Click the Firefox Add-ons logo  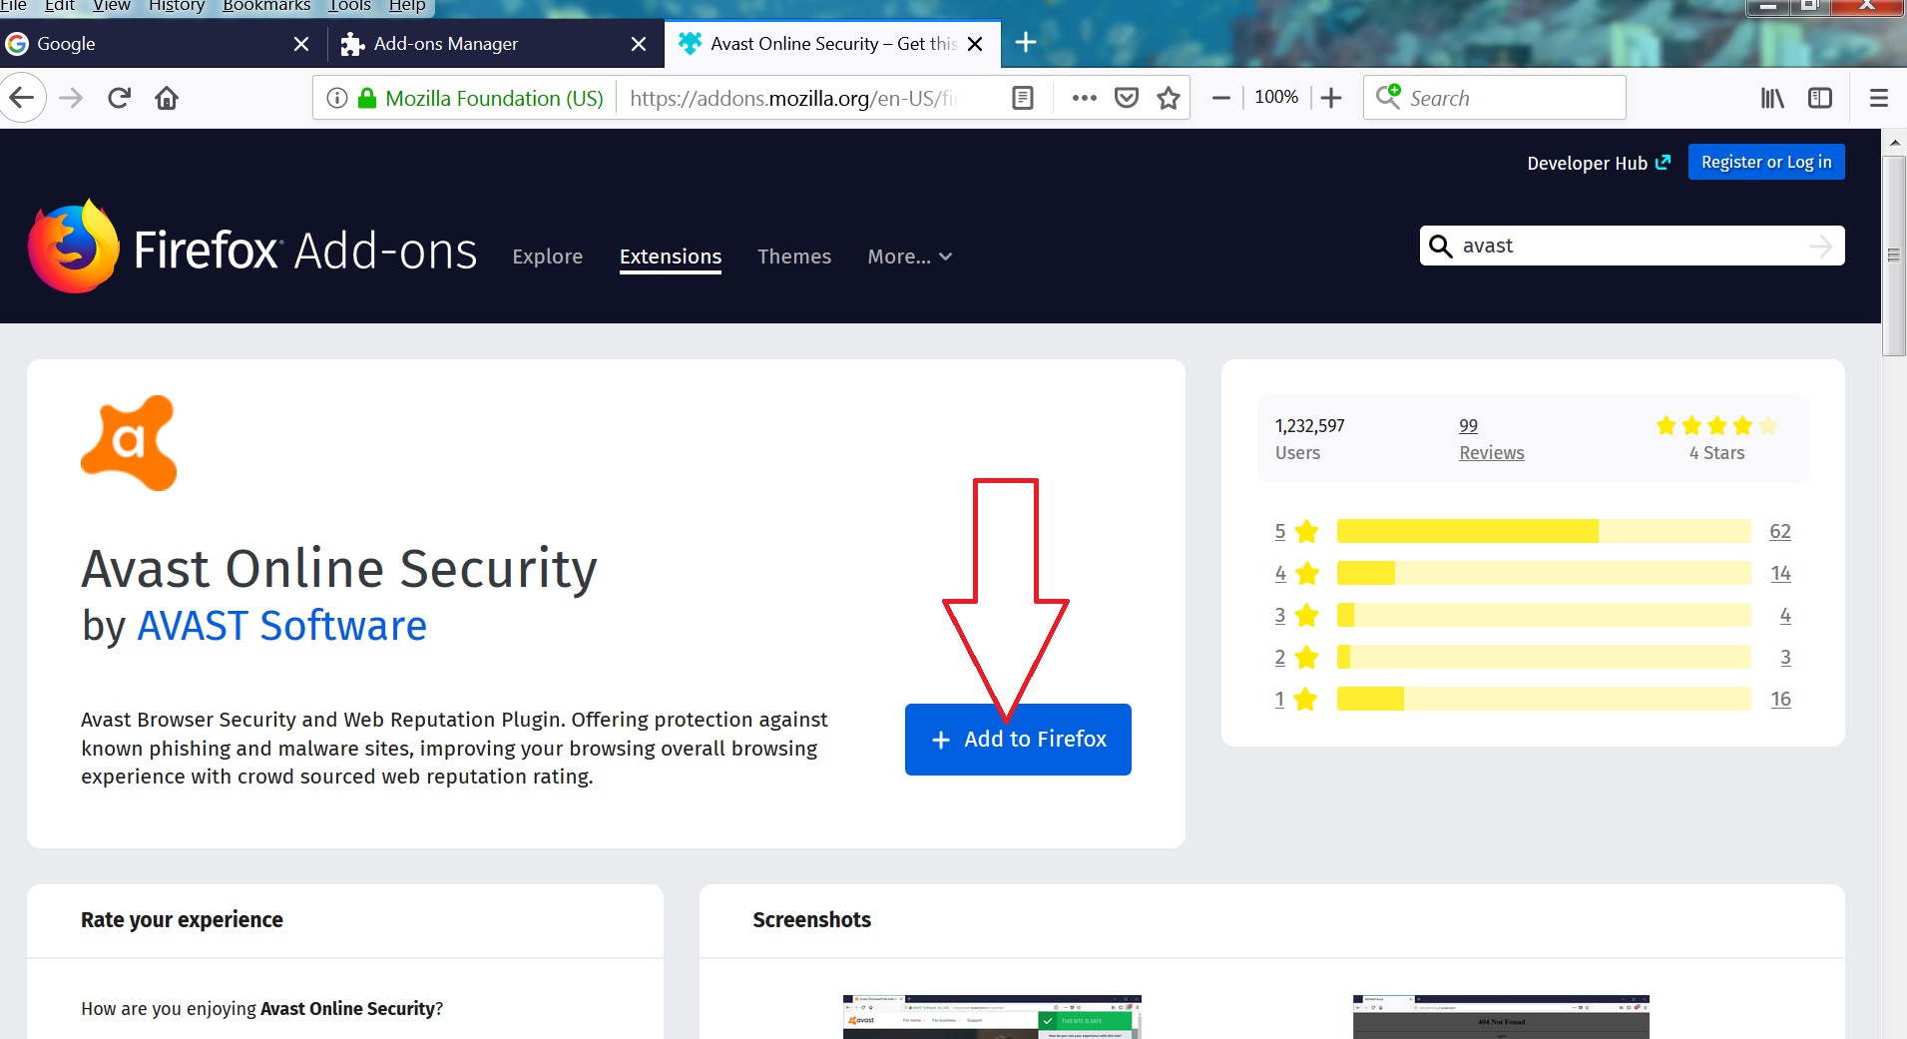(252, 248)
